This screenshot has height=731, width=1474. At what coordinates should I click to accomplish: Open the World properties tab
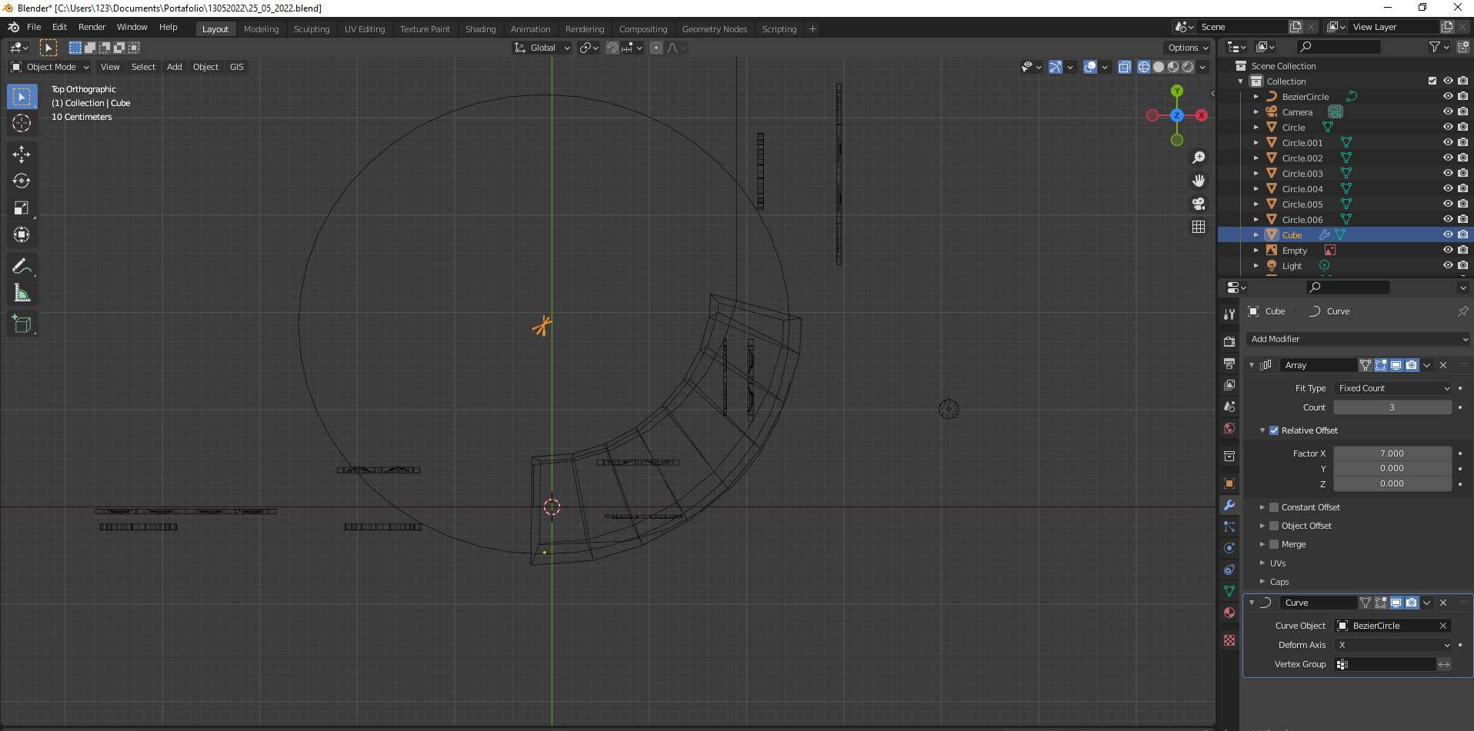1229,428
